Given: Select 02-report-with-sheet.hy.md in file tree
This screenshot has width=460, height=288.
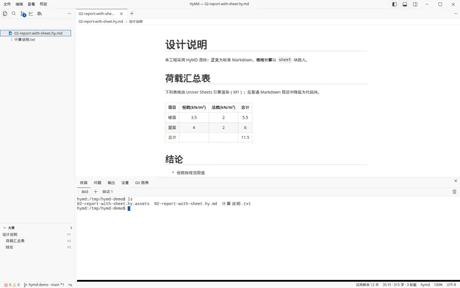Looking at the screenshot, I should (x=36, y=33).
